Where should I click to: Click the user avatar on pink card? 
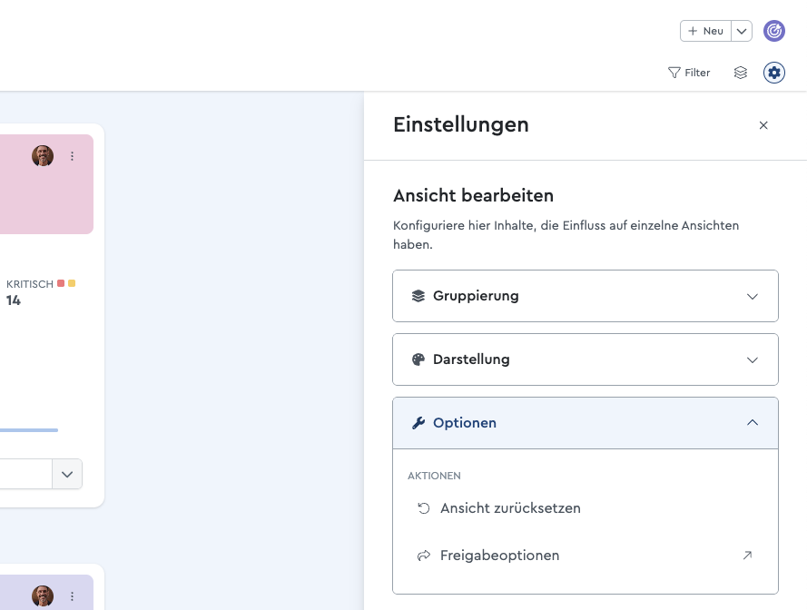click(43, 155)
